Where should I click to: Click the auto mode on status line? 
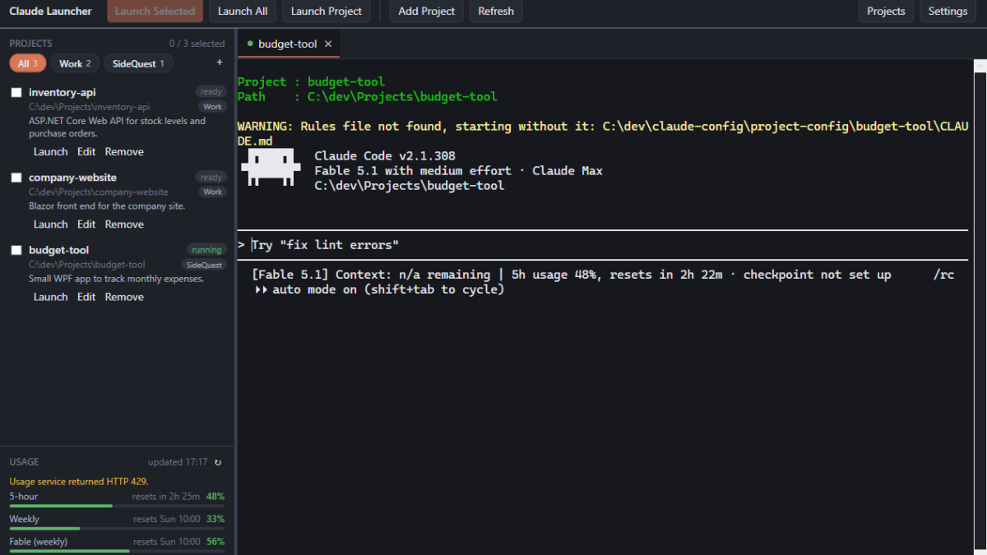click(379, 289)
